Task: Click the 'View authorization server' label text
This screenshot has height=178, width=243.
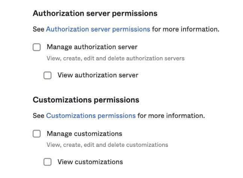Action: pyautogui.click(x=97, y=75)
